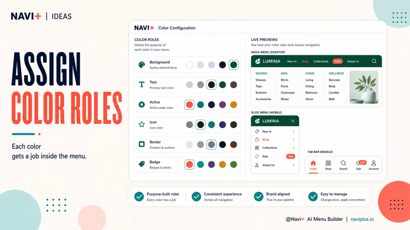410x230 pixels.
Task: Open the Skincare link under WELLNESS
Action: [x=334, y=80]
